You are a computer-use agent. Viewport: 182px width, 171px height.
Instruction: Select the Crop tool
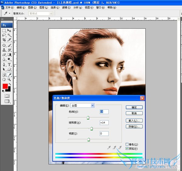[x=4, y=40]
